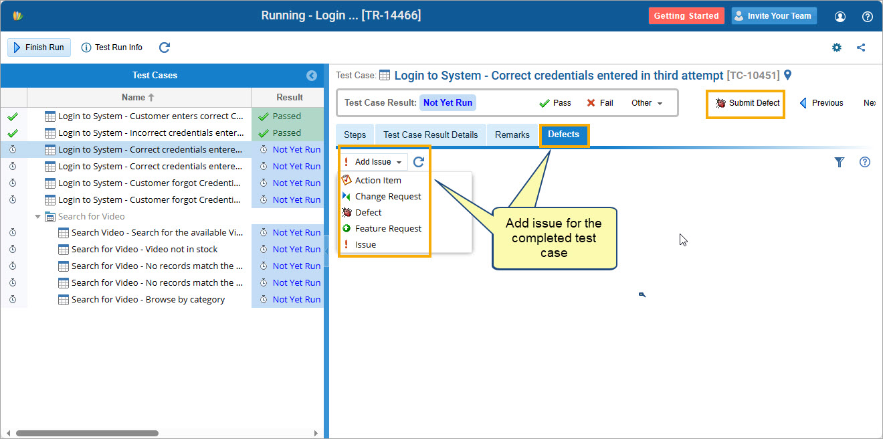Viewport: 883px width, 439px height.
Task: Click the location pin icon after TC-10451
Action: tap(787, 76)
